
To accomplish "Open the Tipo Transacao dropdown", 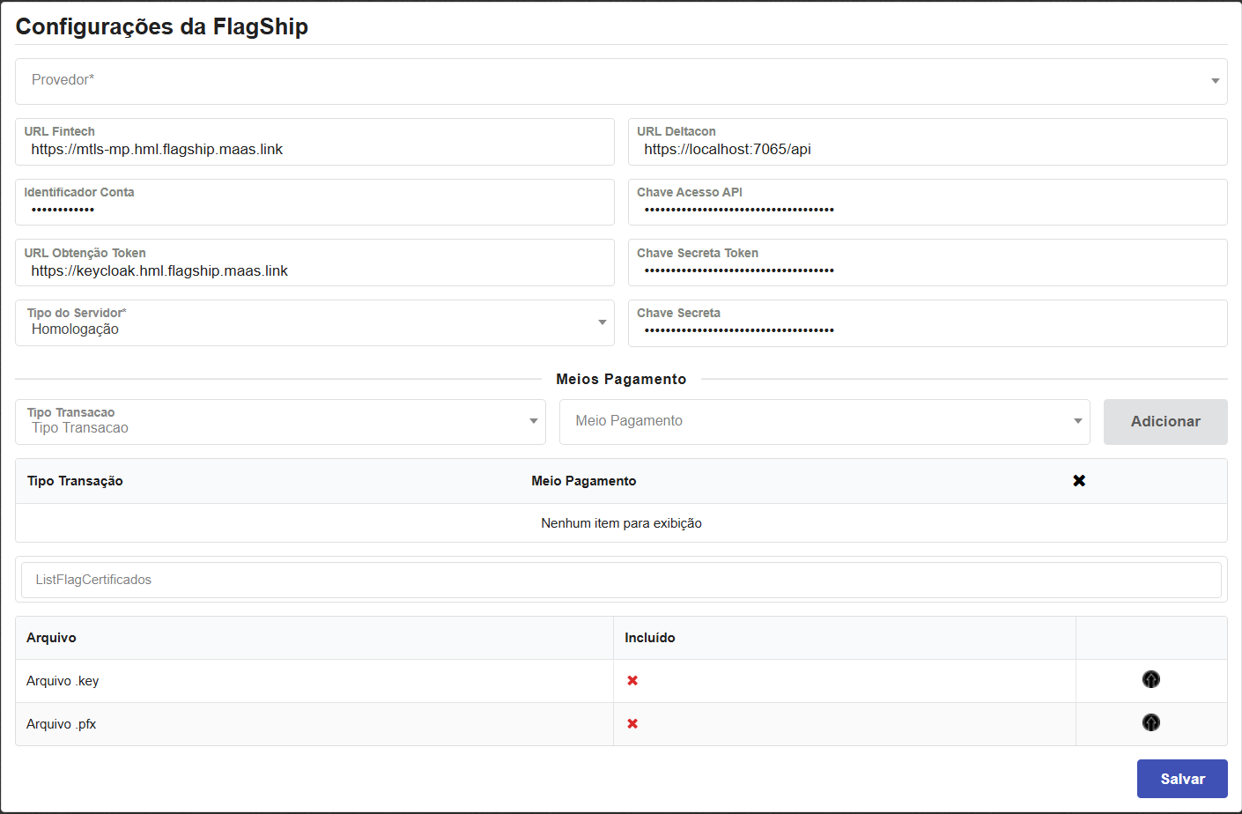I will point(280,422).
